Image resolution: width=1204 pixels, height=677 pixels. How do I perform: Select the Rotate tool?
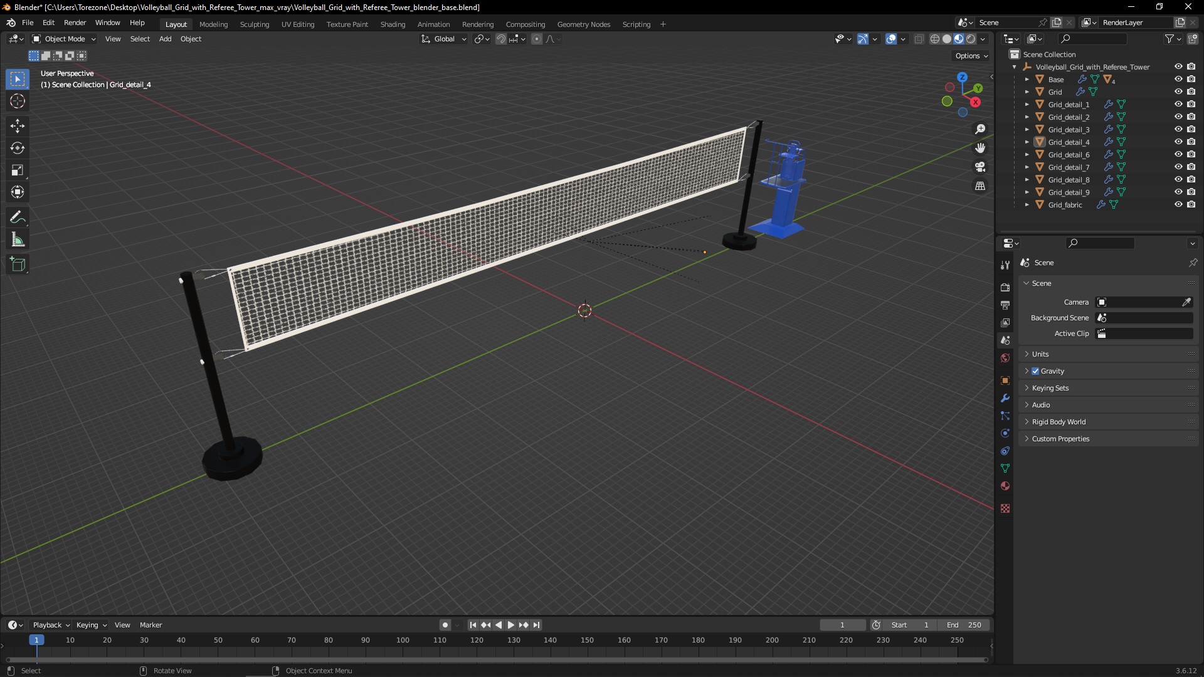(x=18, y=148)
